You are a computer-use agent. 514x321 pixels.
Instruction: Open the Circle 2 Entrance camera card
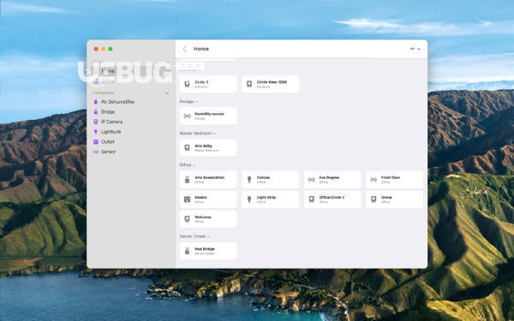(208, 84)
